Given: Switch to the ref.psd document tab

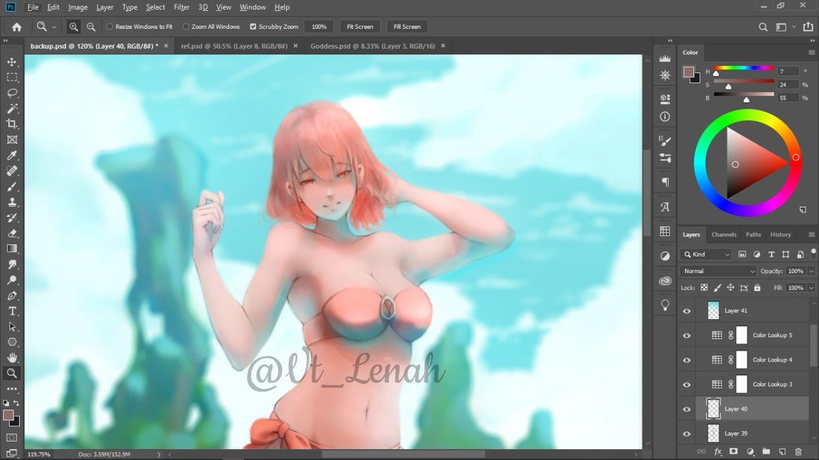Looking at the screenshot, I should pos(235,46).
